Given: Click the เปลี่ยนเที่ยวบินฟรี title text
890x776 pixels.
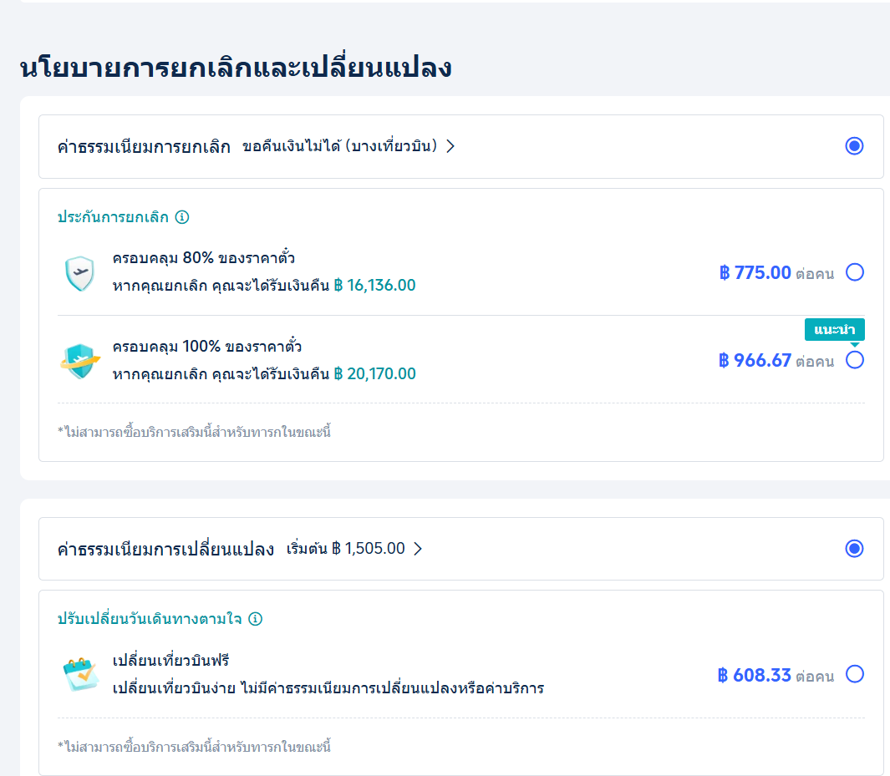Looking at the screenshot, I should click(x=170, y=660).
